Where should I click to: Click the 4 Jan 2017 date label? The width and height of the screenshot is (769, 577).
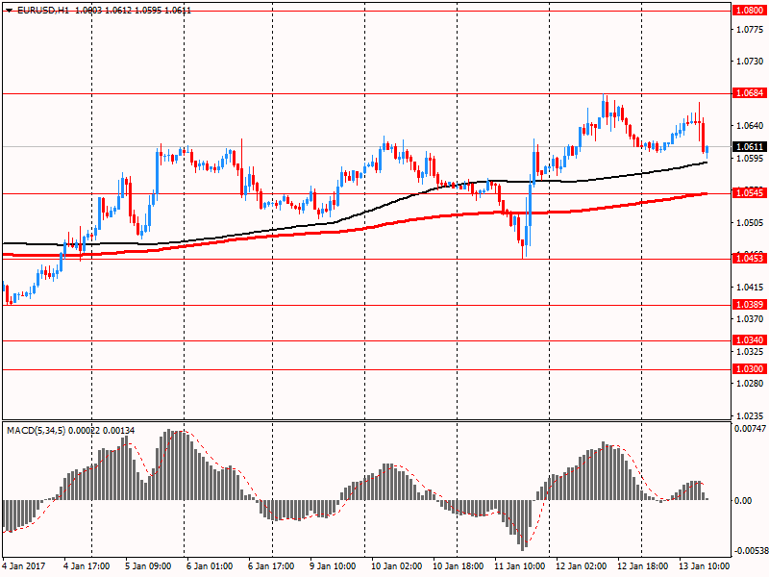22,567
